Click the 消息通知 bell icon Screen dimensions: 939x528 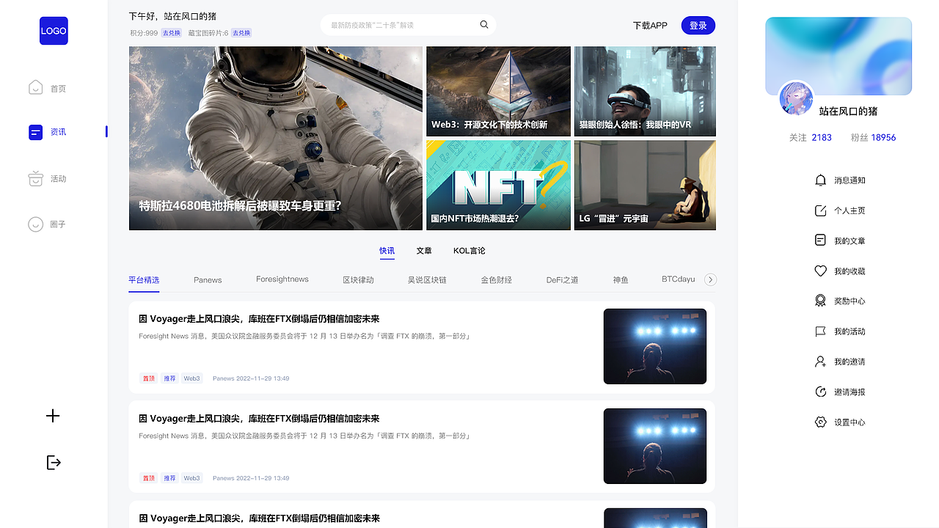pos(821,180)
